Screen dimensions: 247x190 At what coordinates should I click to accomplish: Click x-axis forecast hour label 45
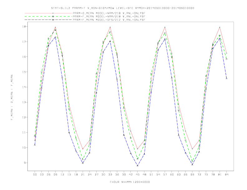pyautogui.click(x=138, y=174)
